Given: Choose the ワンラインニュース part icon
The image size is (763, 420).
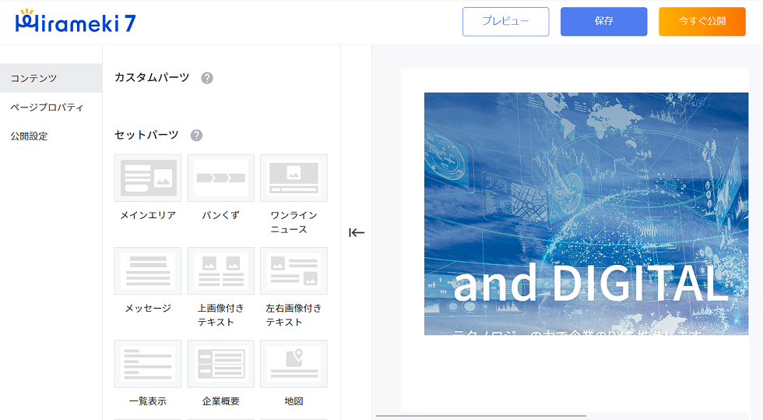Looking at the screenshot, I should pyautogui.click(x=294, y=178).
